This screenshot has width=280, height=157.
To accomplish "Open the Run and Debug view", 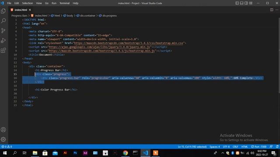I will 3,41.
